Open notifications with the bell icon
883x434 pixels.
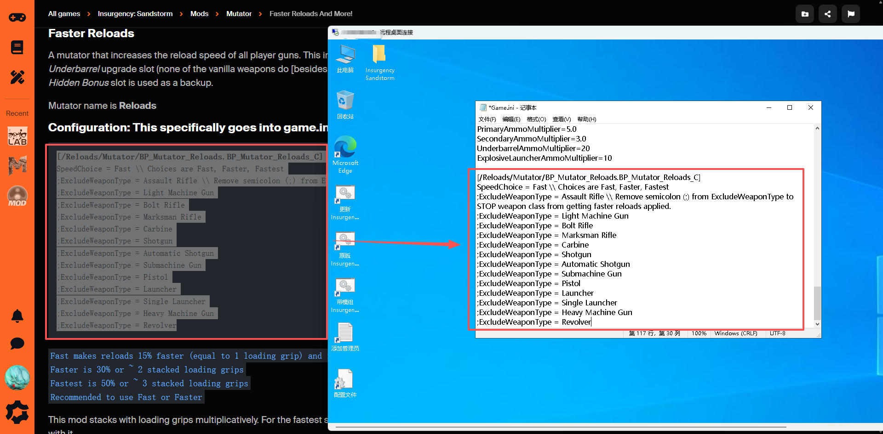17,316
